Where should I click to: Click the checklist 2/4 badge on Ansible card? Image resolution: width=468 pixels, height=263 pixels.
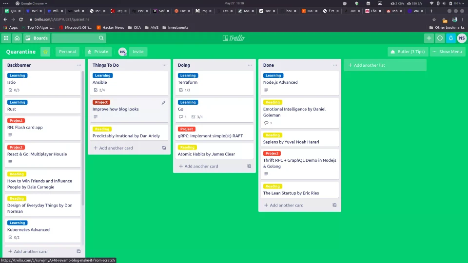click(x=99, y=90)
